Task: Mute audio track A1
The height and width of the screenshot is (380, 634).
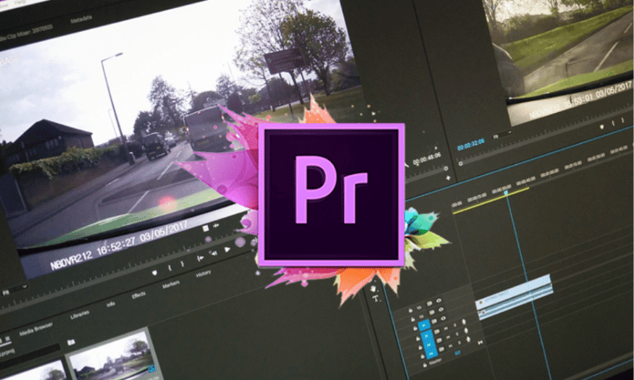Action: (x=446, y=329)
